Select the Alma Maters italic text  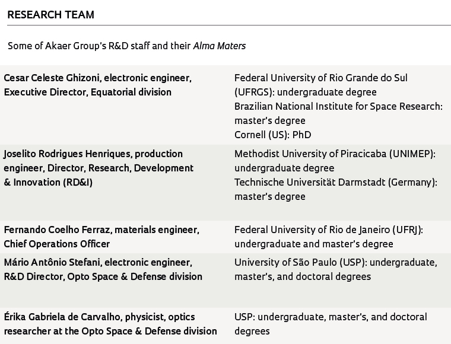[x=220, y=46]
